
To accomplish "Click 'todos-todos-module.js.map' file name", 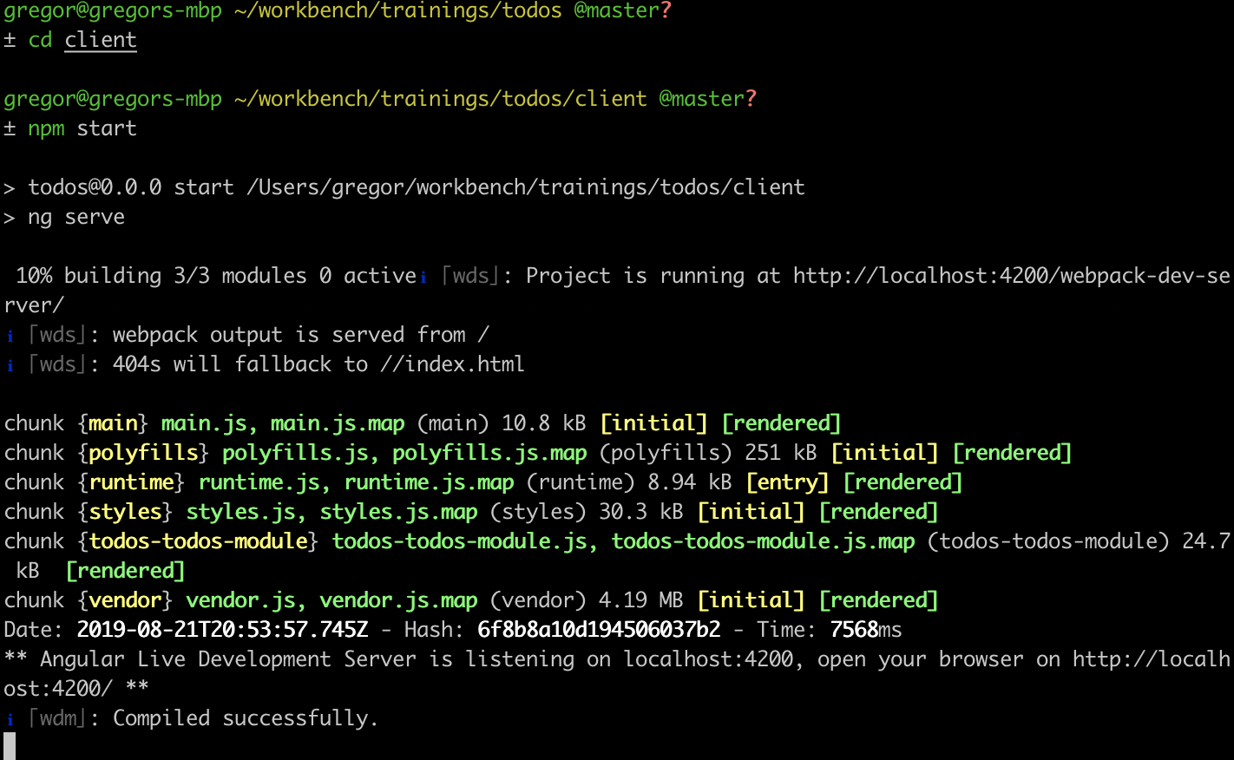I will (763, 541).
